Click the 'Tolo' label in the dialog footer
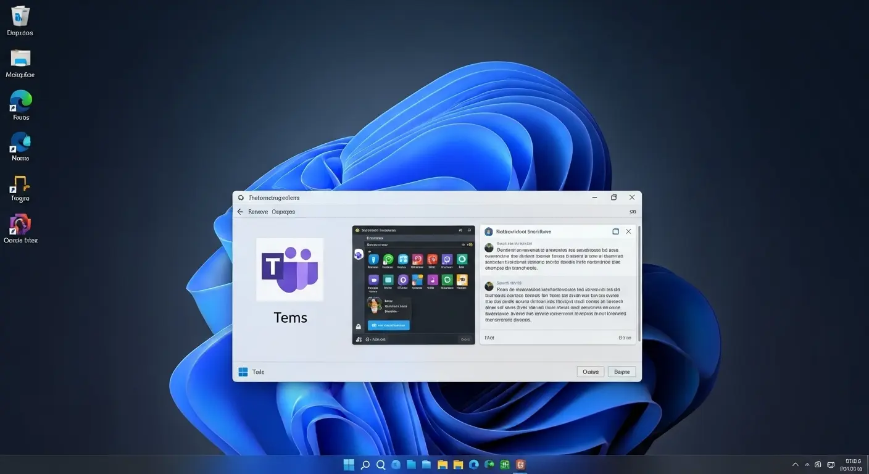Screen dimensions: 869x474 pos(258,372)
